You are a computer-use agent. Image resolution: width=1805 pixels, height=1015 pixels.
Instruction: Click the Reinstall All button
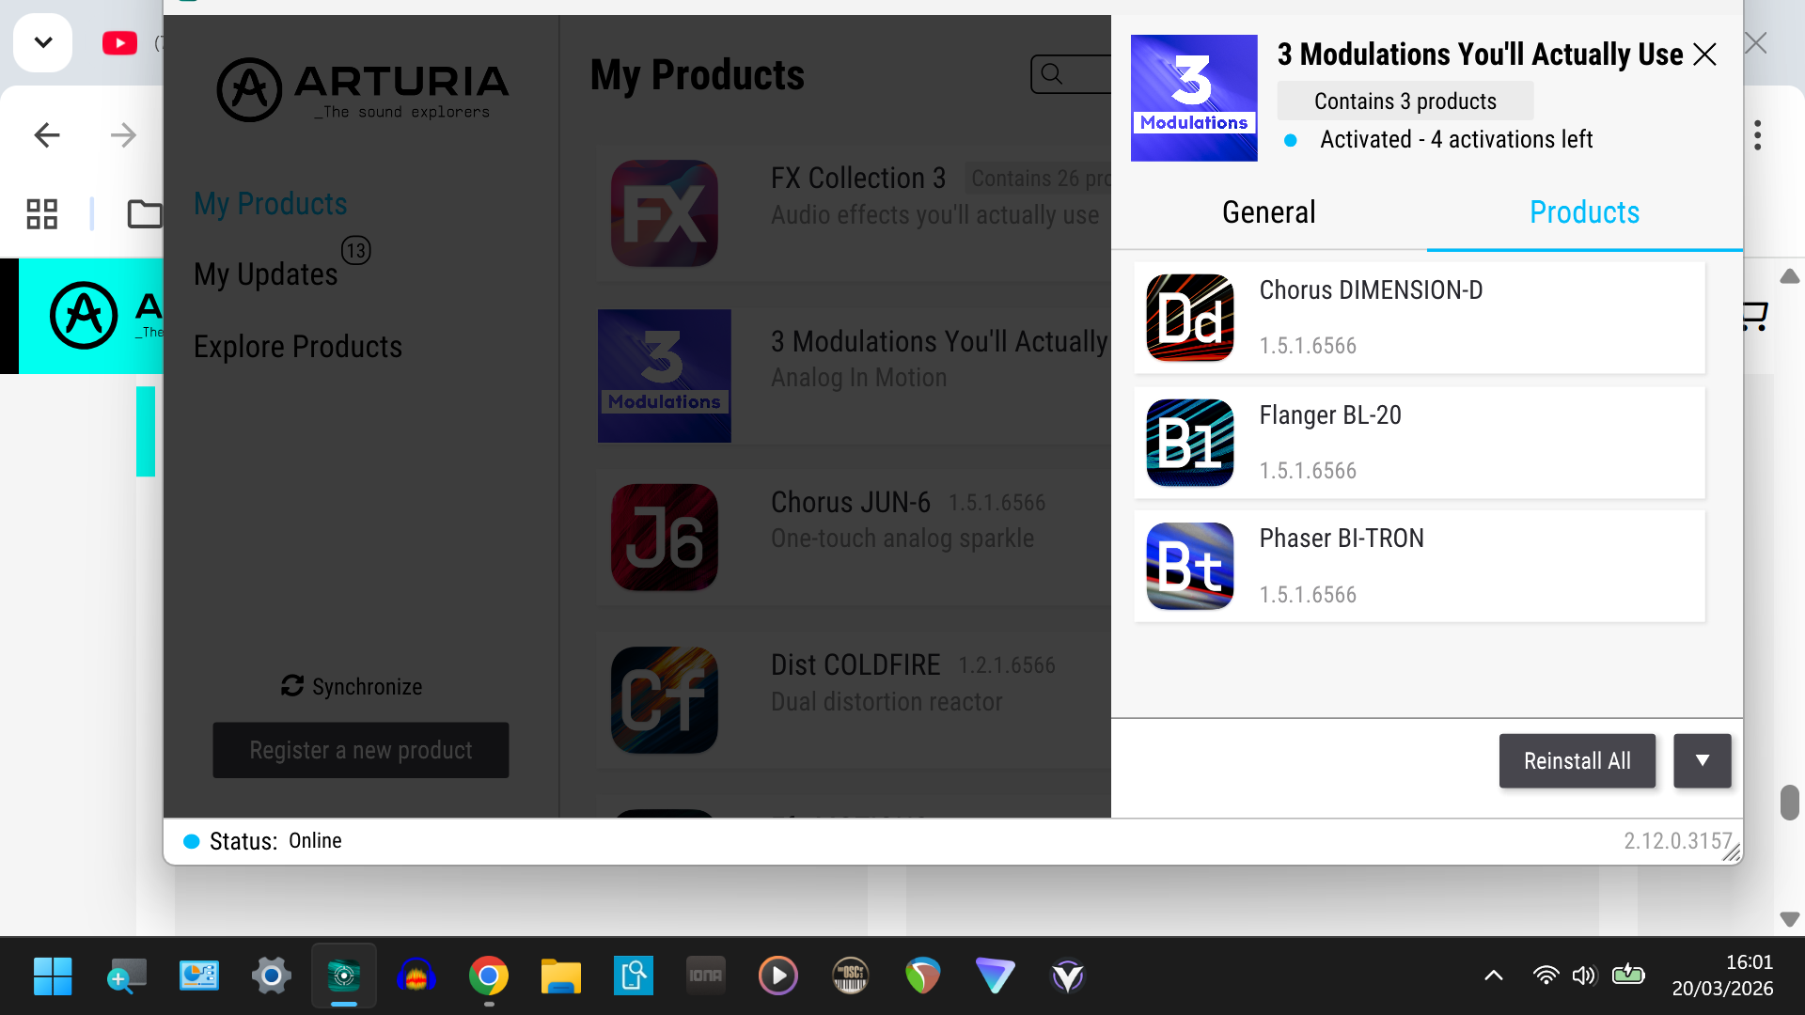pyautogui.click(x=1577, y=760)
